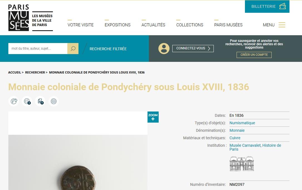Open the Billetterie ticket button
Viewport: 302px width, 190px height.
pyautogui.click(x=267, y=7)
